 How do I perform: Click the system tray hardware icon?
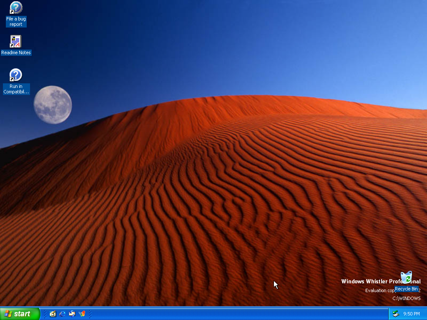396,314
